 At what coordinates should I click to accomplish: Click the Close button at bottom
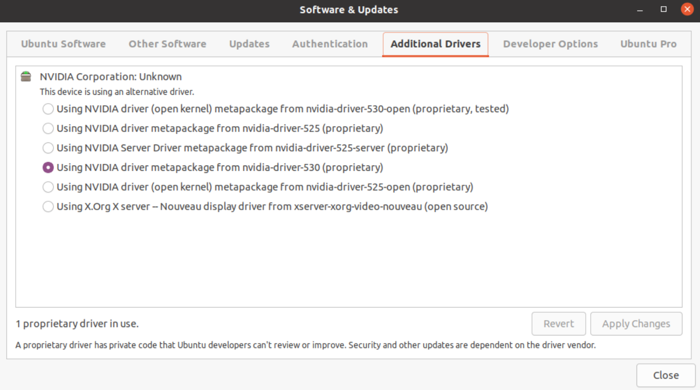click(x=666, y=375)
